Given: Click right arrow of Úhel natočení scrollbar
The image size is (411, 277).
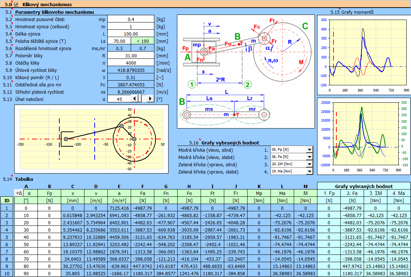Looking at the screenshot, I should [x=150, y=99].
